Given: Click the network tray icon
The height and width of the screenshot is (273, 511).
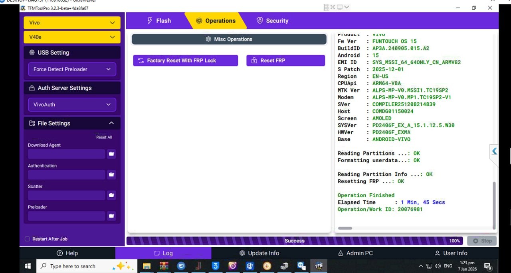Looking at the screenshot, I should [429, 266].
